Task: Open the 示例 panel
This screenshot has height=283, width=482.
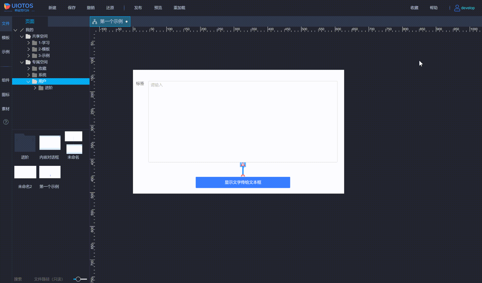Action: [x=6, y=52]
